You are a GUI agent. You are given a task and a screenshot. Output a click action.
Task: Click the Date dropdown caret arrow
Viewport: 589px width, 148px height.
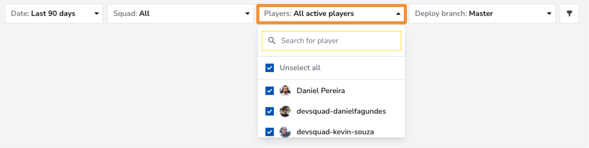97,14
